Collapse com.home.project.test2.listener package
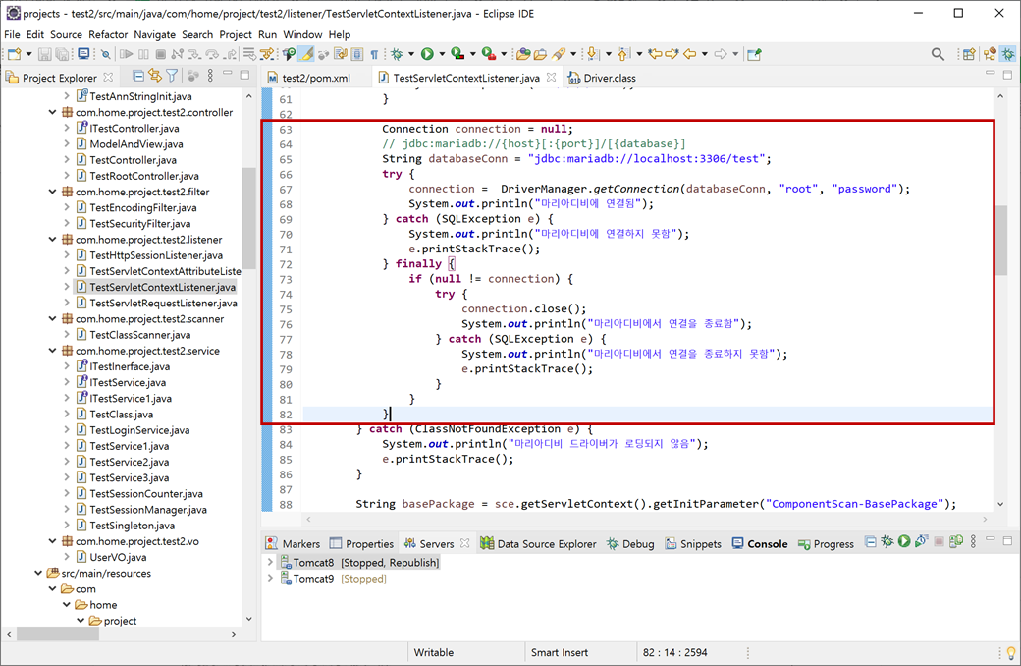The width and height of the screenshot is (1021, 666). click(x=52, y=239)
